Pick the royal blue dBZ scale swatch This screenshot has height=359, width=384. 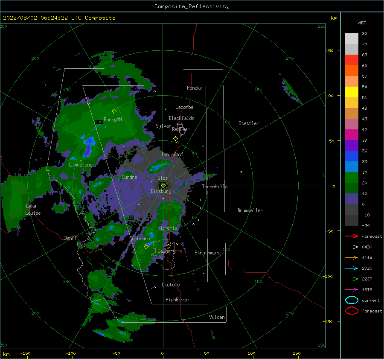pyautogui.click(x=352, y=156)
